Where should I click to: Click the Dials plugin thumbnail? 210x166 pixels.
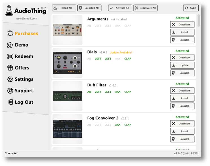(67, 63)
